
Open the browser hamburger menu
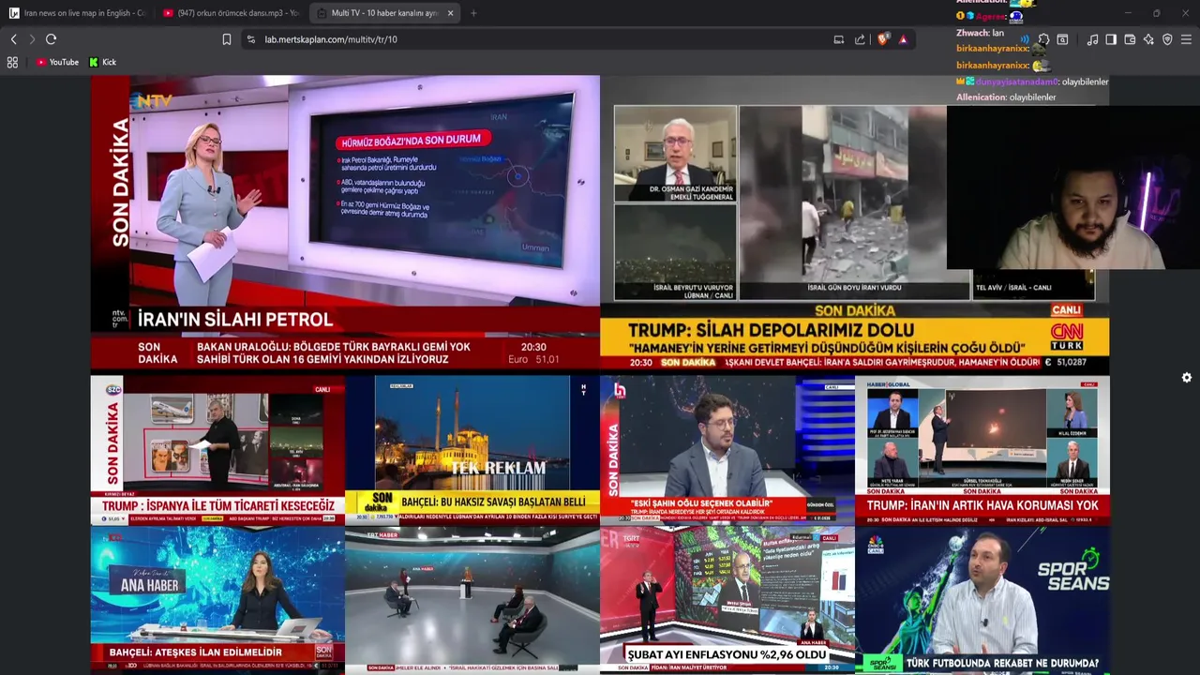coord(1186,39)
